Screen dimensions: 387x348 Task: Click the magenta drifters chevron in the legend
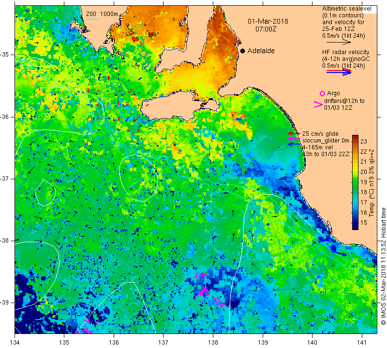[x=318, y=104]
